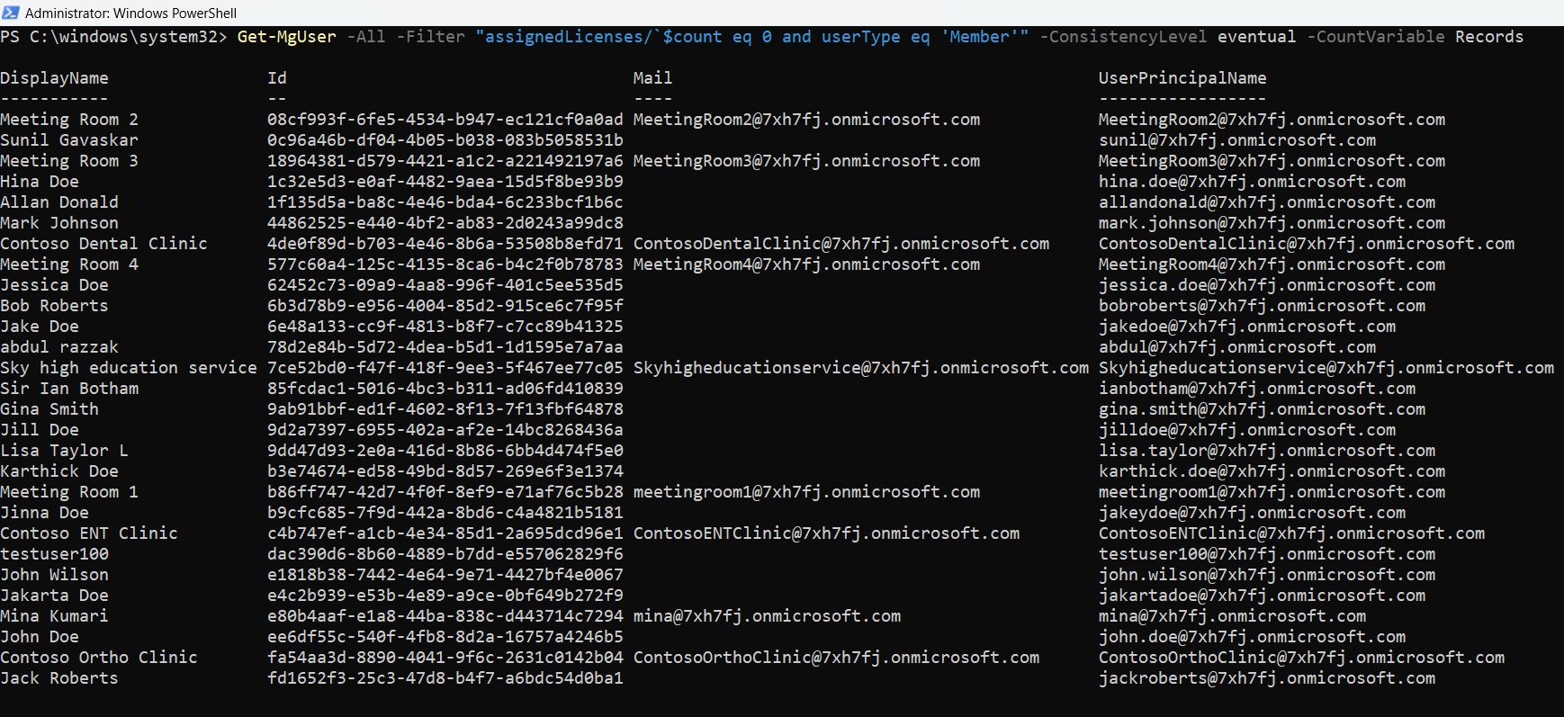
Task: Click the 'Contoso Ortho Clinic' display name
Action: (x=99, y=658)
